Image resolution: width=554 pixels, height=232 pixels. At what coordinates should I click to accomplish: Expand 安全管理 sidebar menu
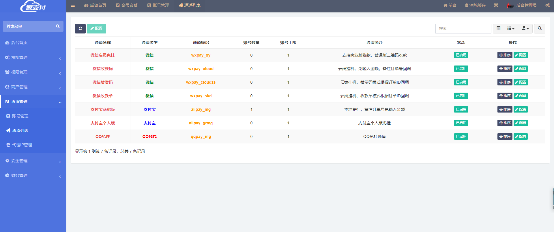(x=33, y=161)
